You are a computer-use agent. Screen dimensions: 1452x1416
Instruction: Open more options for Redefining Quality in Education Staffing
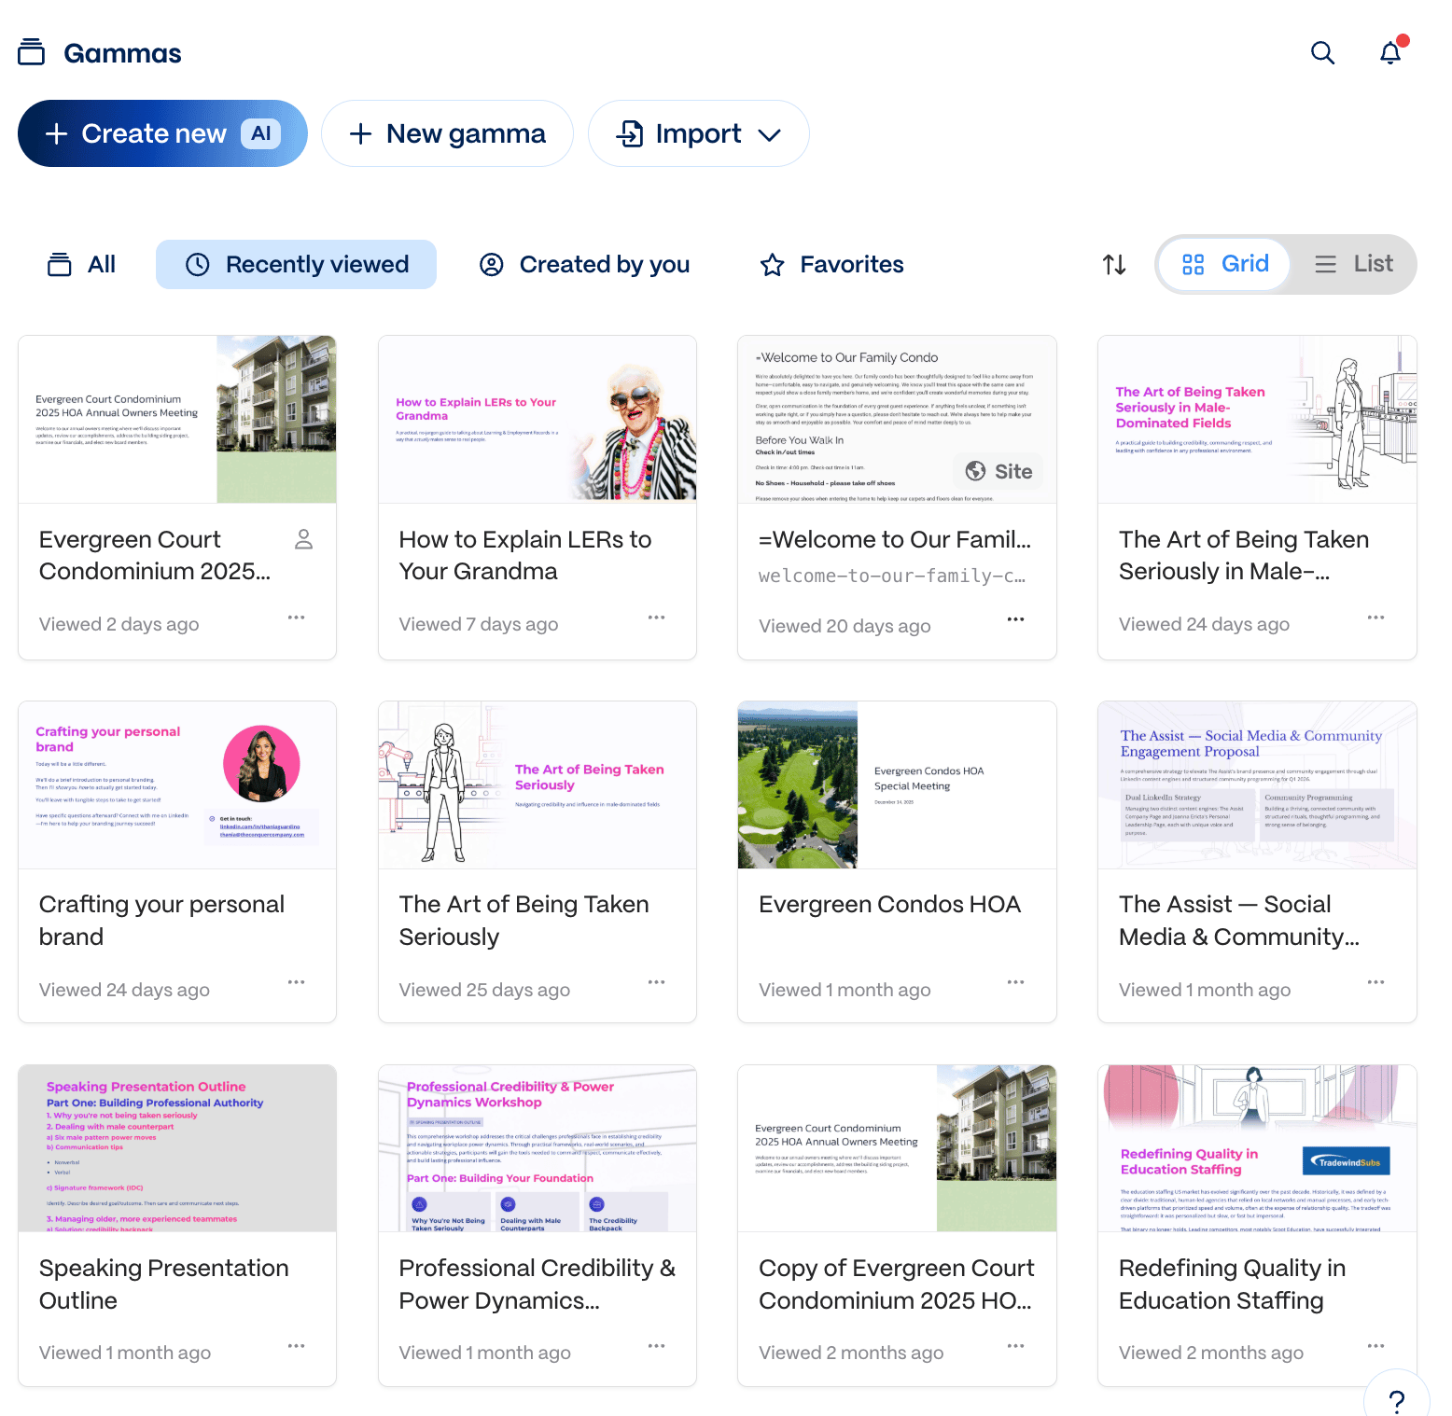coord(1375,1346)
